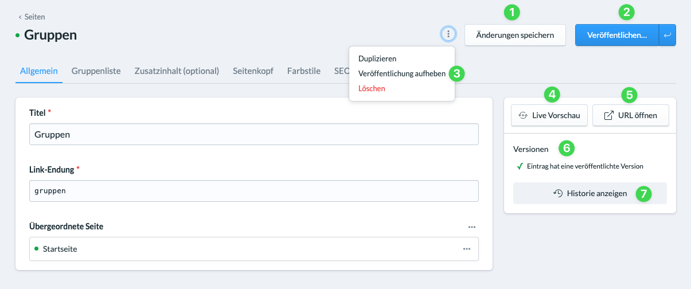Open the Zusatzinhalt (optional) tab
This screenshot has height=289, width=691.
(177, 71)
